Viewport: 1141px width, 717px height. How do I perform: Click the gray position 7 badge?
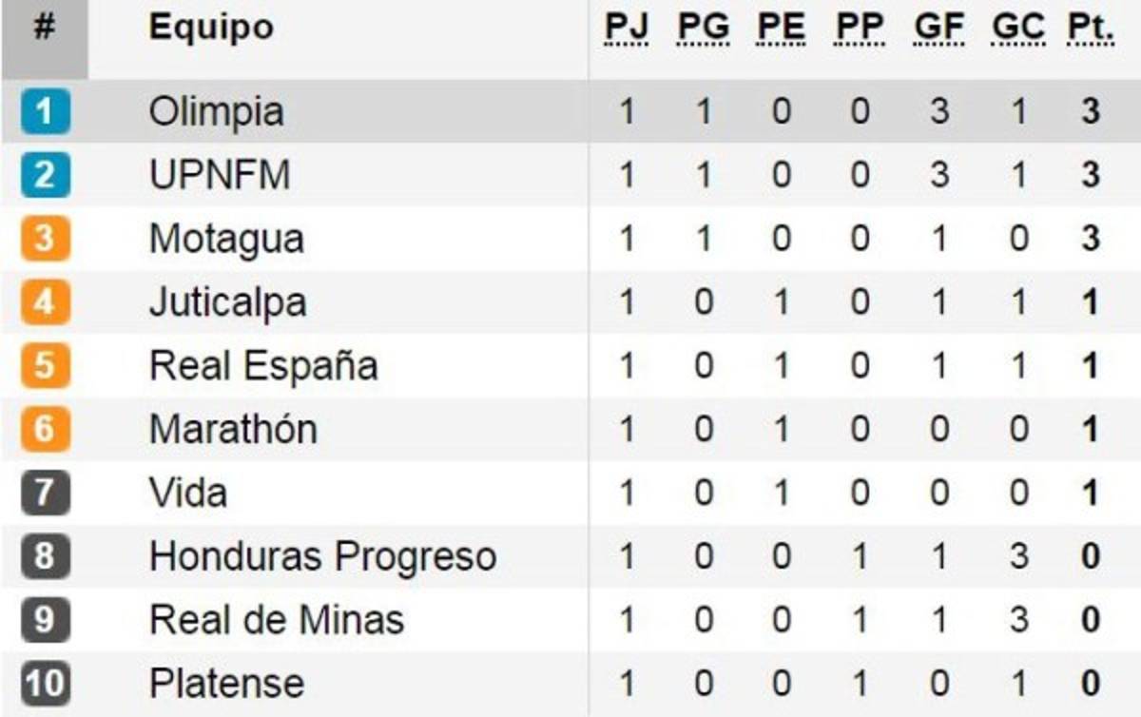44,494
